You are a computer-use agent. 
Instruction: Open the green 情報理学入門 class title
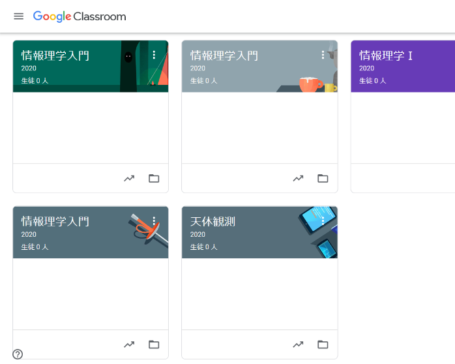click(x=55, y=55)
